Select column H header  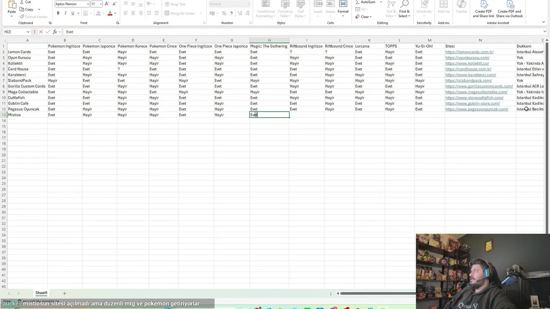(x=269, y=40)
